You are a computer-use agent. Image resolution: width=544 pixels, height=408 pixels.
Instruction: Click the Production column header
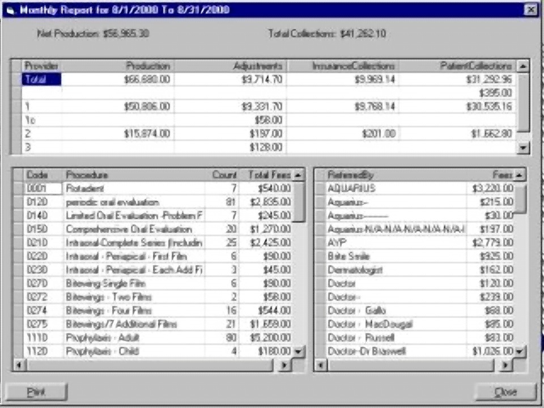118,66
